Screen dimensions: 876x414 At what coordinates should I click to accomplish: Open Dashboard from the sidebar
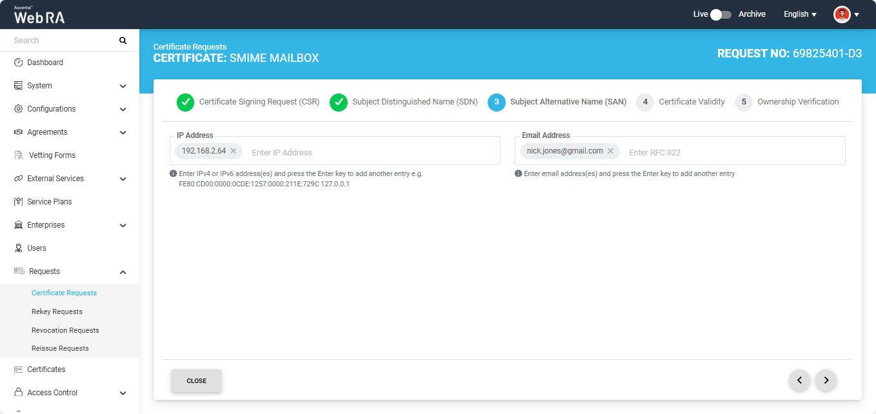point(45,63)
